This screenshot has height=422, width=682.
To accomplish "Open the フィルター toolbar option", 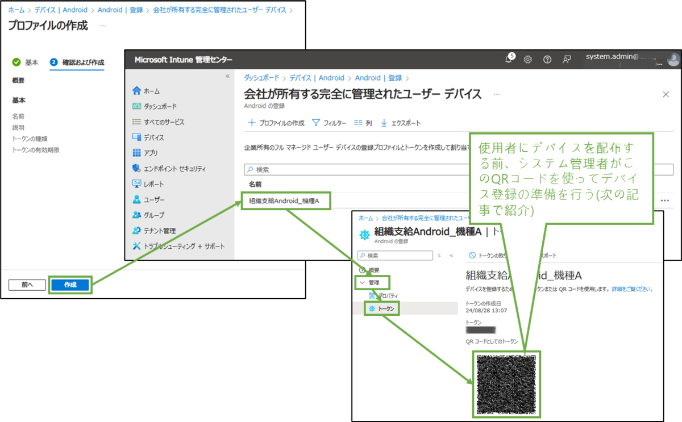I will tap(329, 123).
